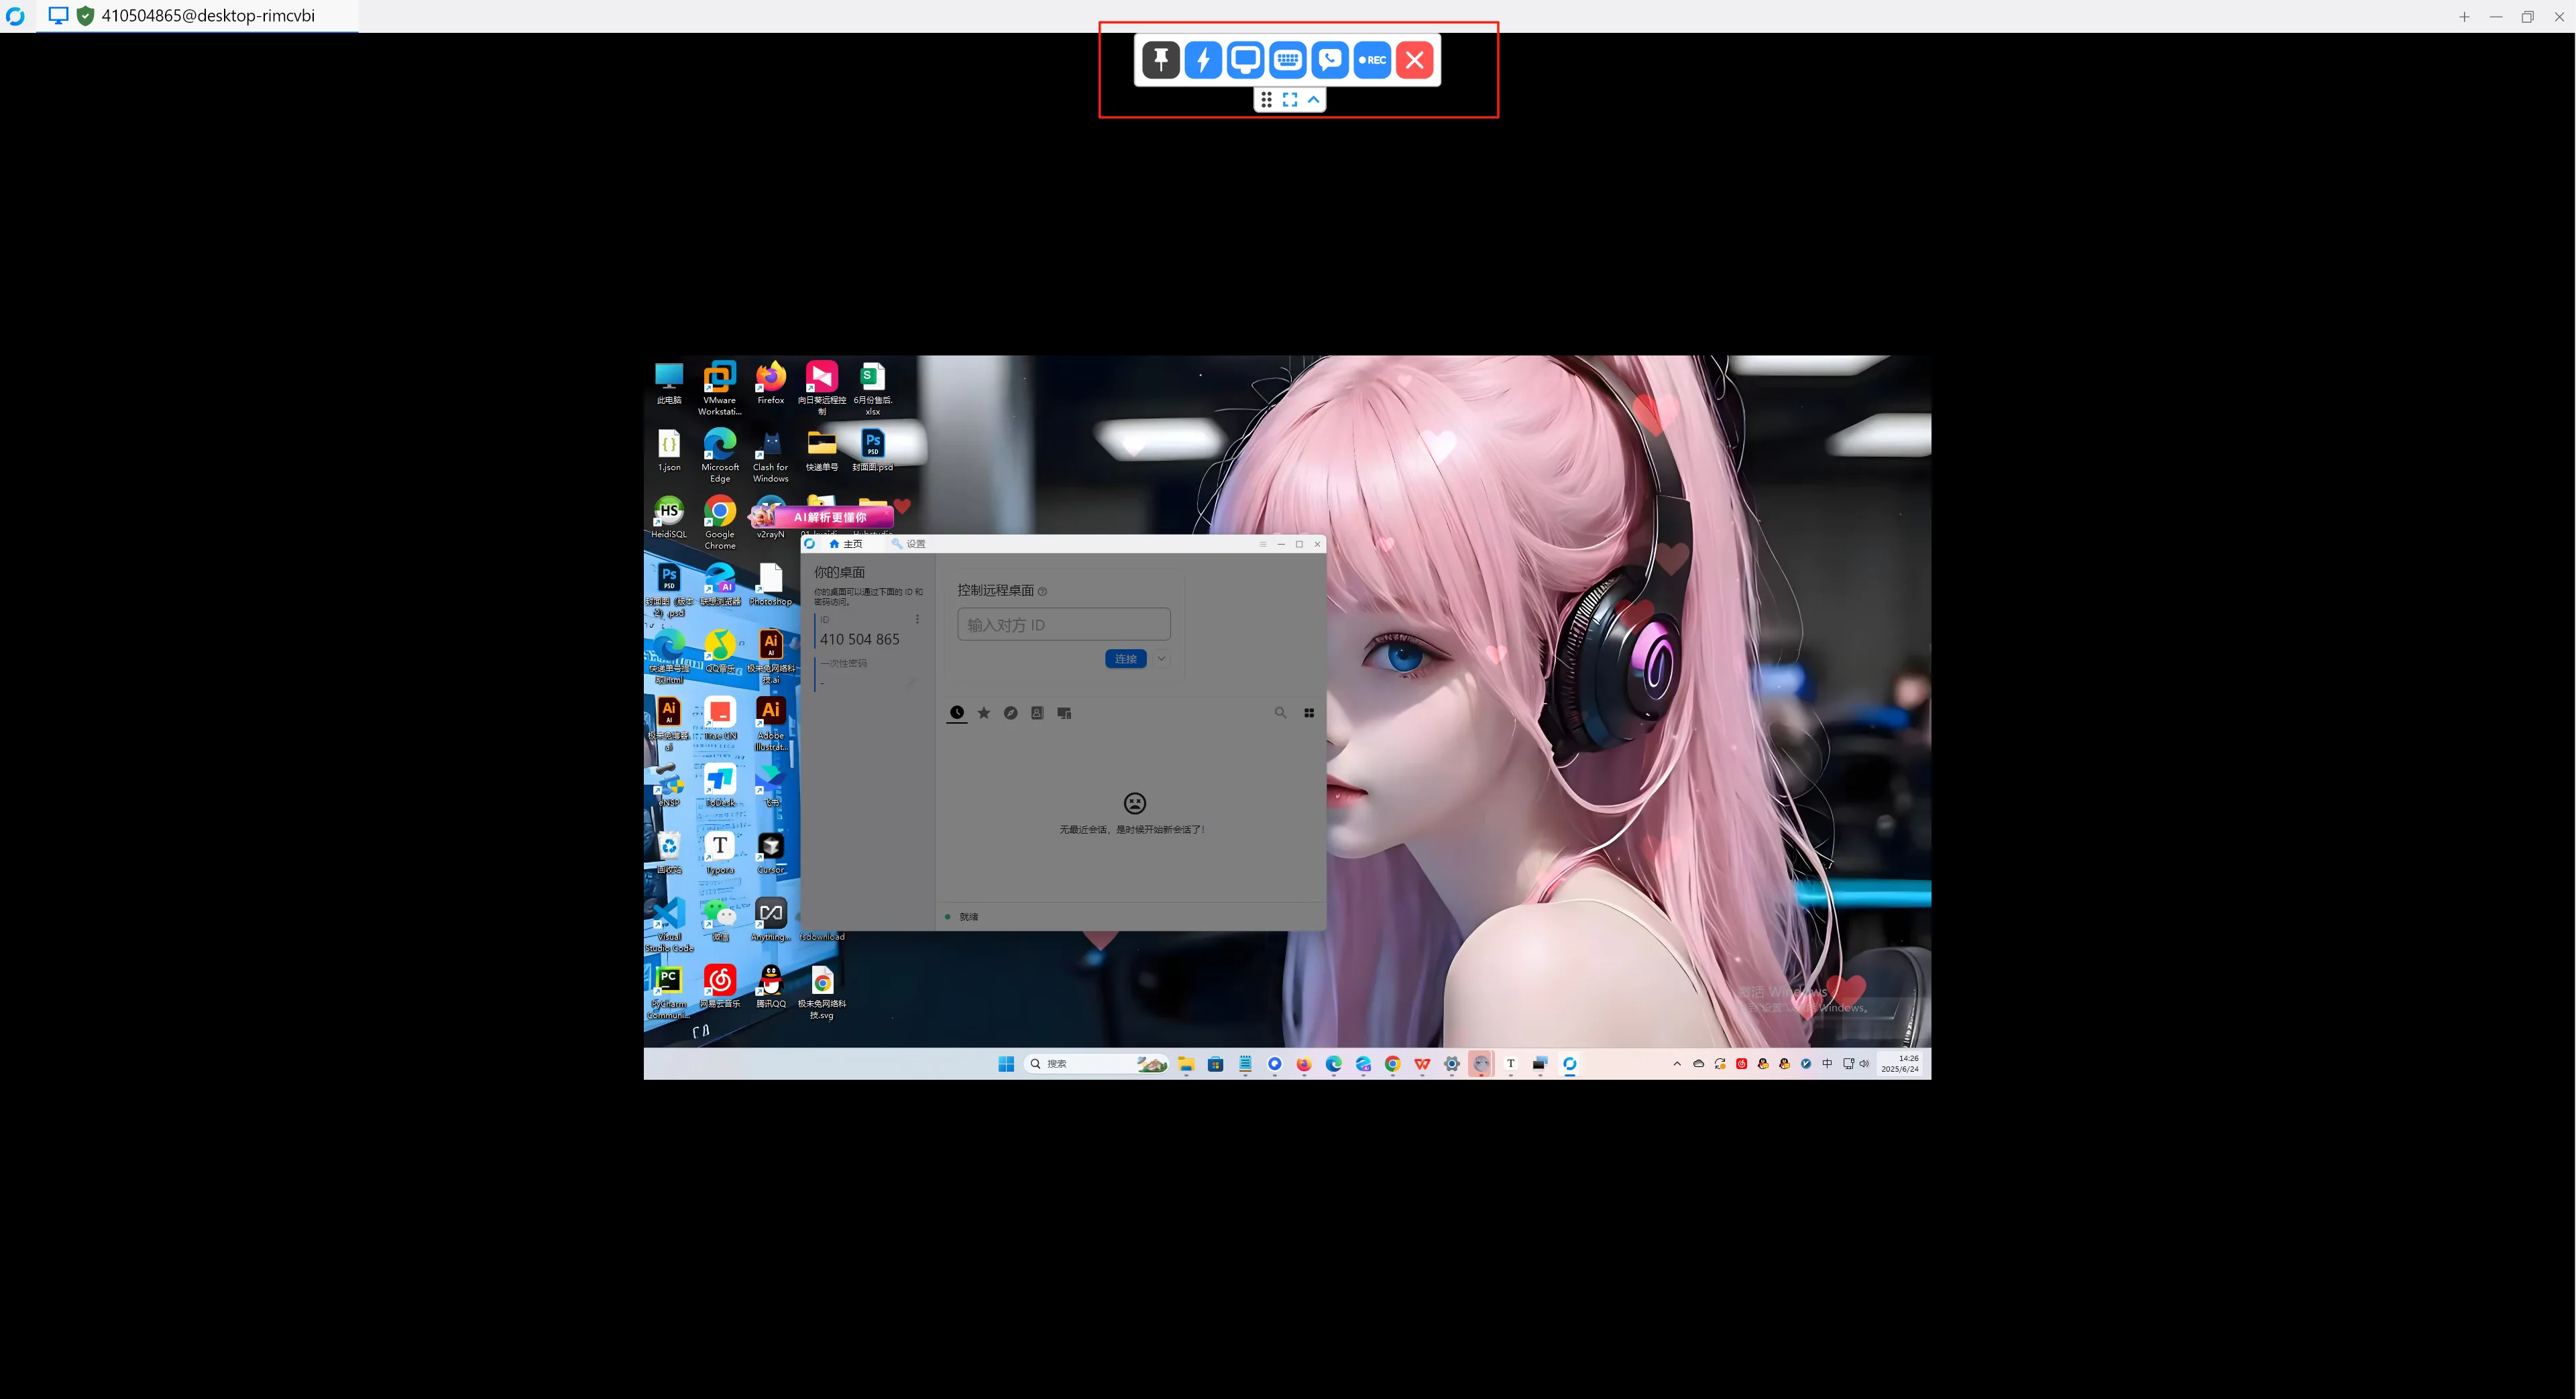The image size is (2576, 1399).
Task: Expand the dropdown next to 连接
Action: [x=1161, y=659]
